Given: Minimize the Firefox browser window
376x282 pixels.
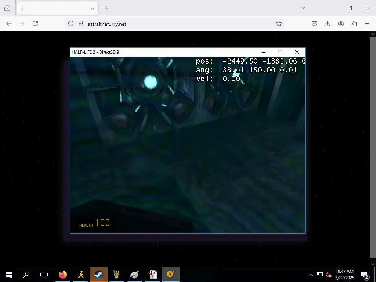Looking at the screenshot, I should tap(333, 8).
